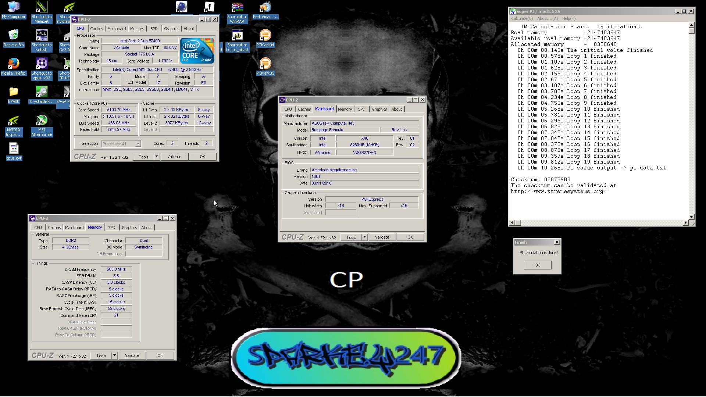The height and width of the screenshot is (397, 706).
Task: Open the Performance shortcut with clock icon
Action: (x=265, y=10)
